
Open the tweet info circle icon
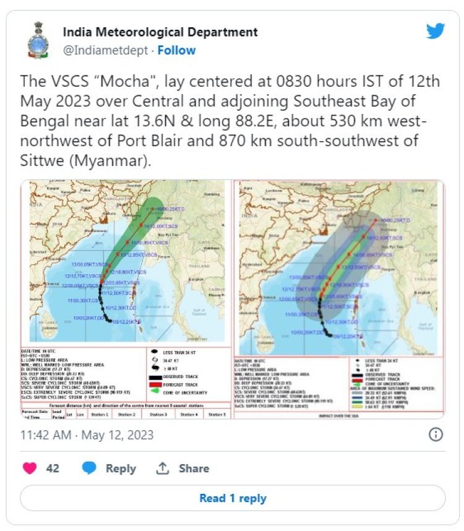pyautogui.click(x=436, y=434)
